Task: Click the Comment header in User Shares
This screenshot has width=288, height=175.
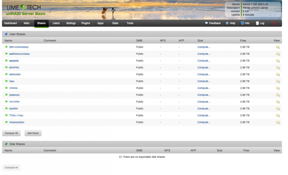Action: 50,41
